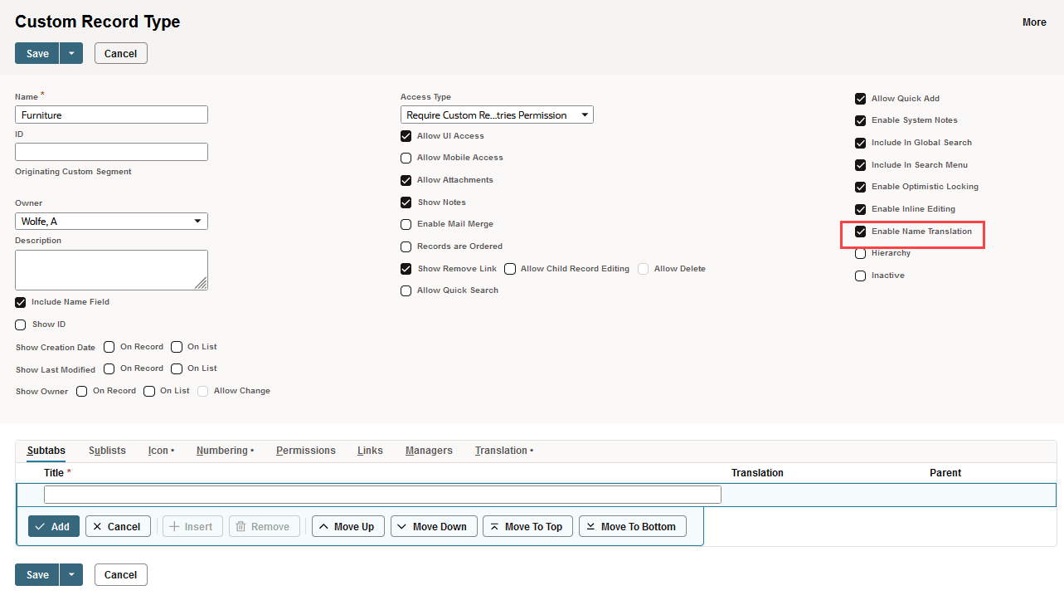The image size is (1064, 600).
Task: Click the Move To Bottom button
Action: pyautogui.click(x=632, y=526)
